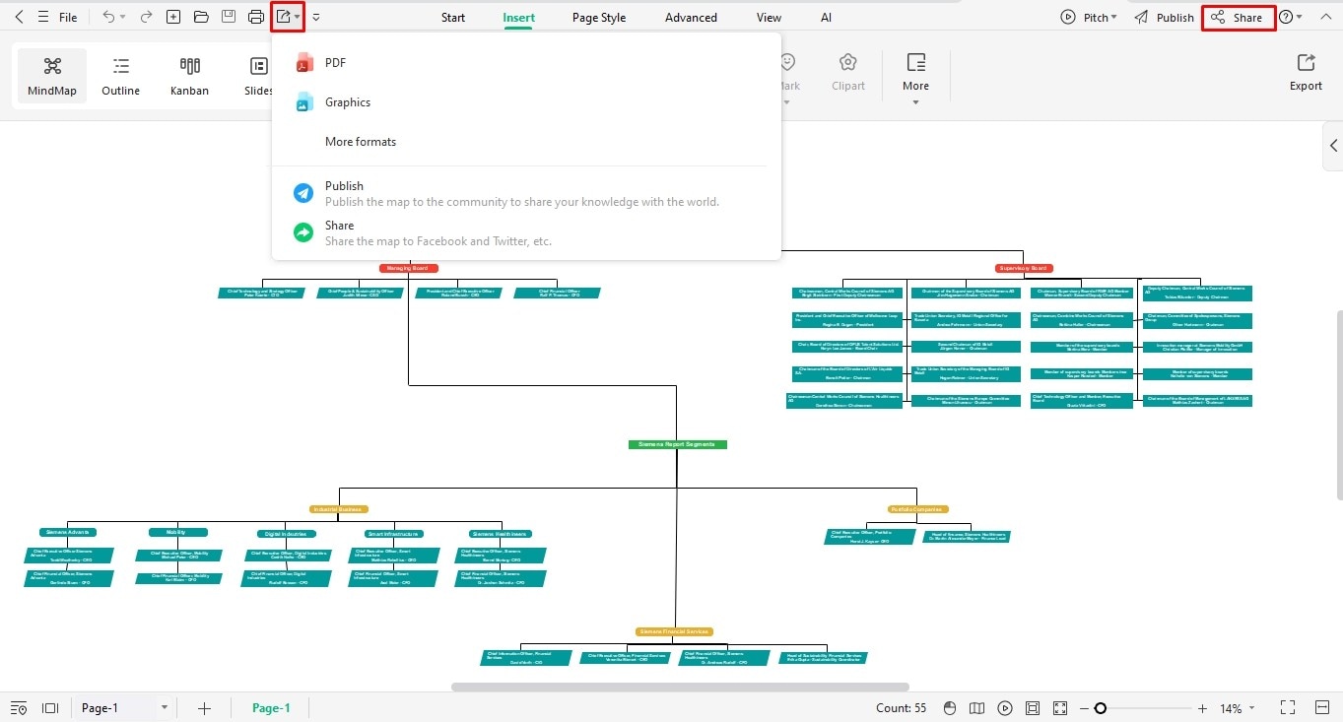Screen dimensions: 1343x722
Task: Switch to Slides view mode
Action: [x=258, y=77]
